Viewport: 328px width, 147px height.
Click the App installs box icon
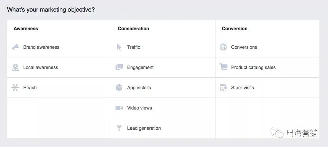pos(119,88)
